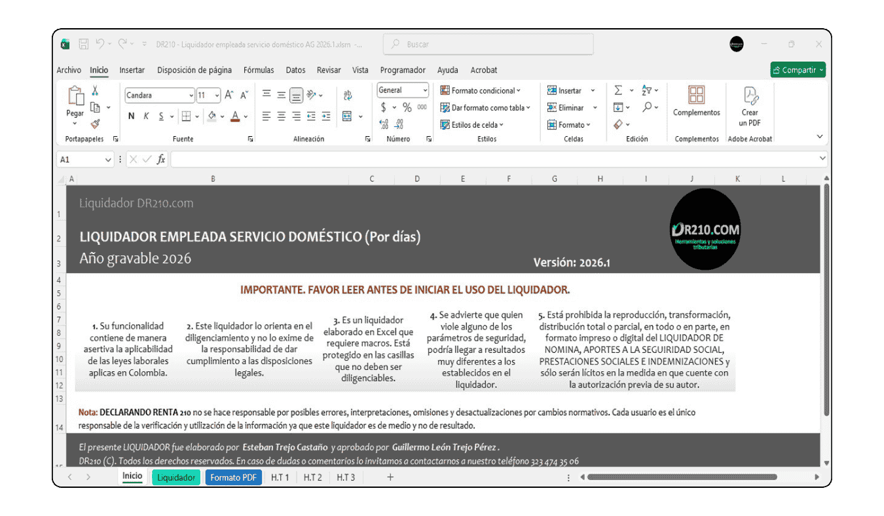The image size is (884, 516).
Task: Open the Fórmulas menu tab
Action: 259,70
